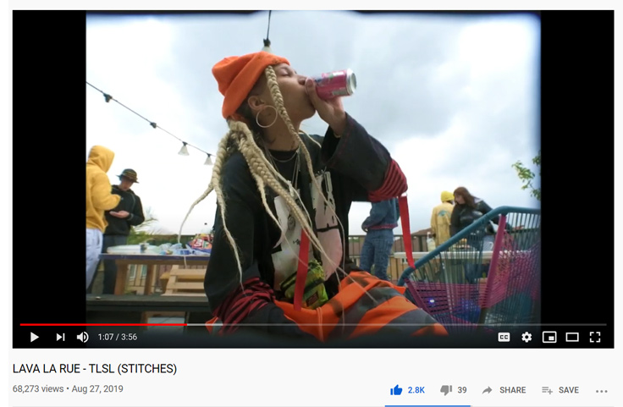Switch to miniplayer mode
Image resolution: width=623 pixels, height=407 pixels.
point(549,337)
